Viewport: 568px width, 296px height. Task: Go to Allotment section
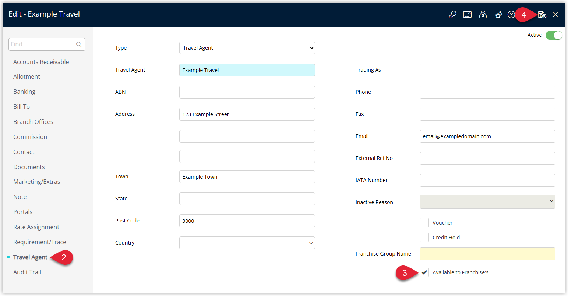click(27, 76)
